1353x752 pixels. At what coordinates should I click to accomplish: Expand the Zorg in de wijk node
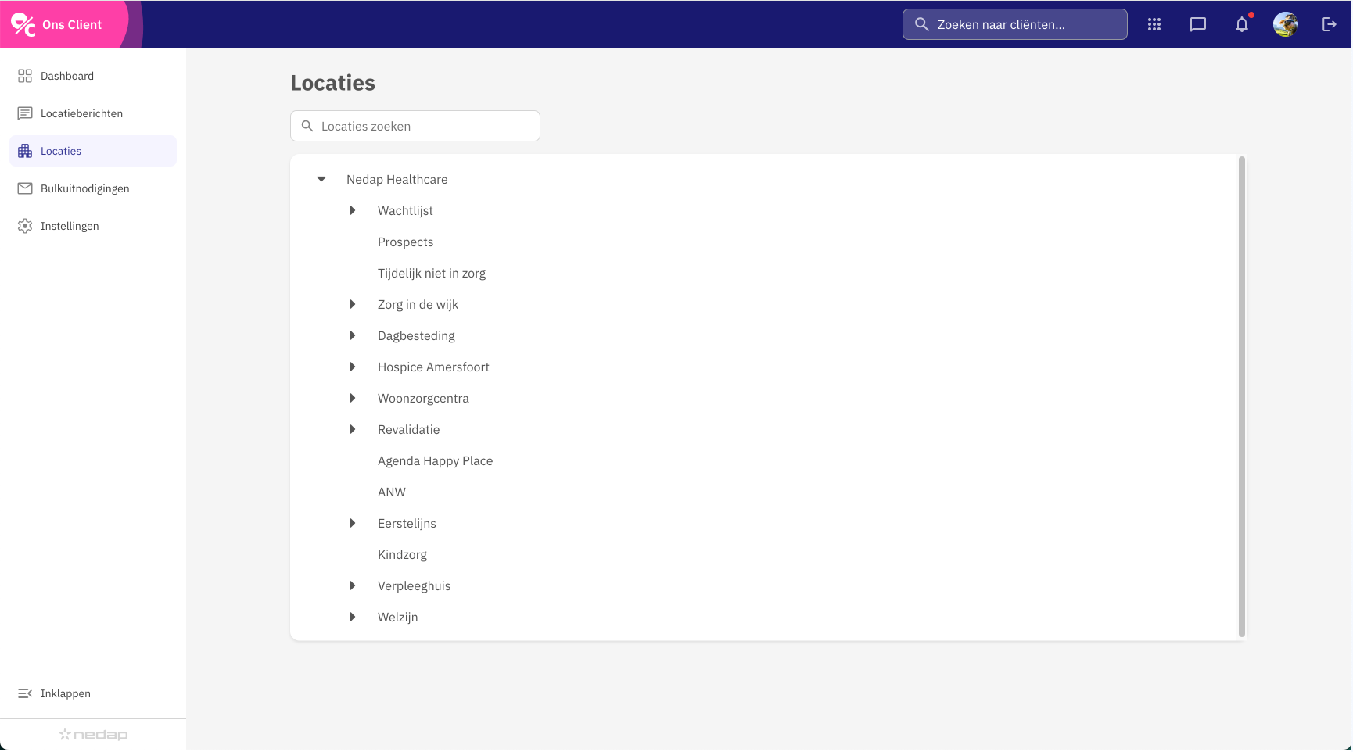click(x=353, y=304)
